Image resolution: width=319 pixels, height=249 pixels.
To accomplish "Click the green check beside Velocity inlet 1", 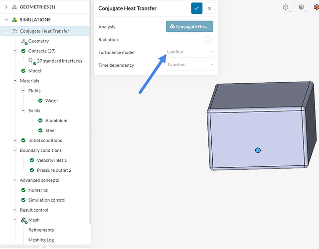I will (32, 160).
